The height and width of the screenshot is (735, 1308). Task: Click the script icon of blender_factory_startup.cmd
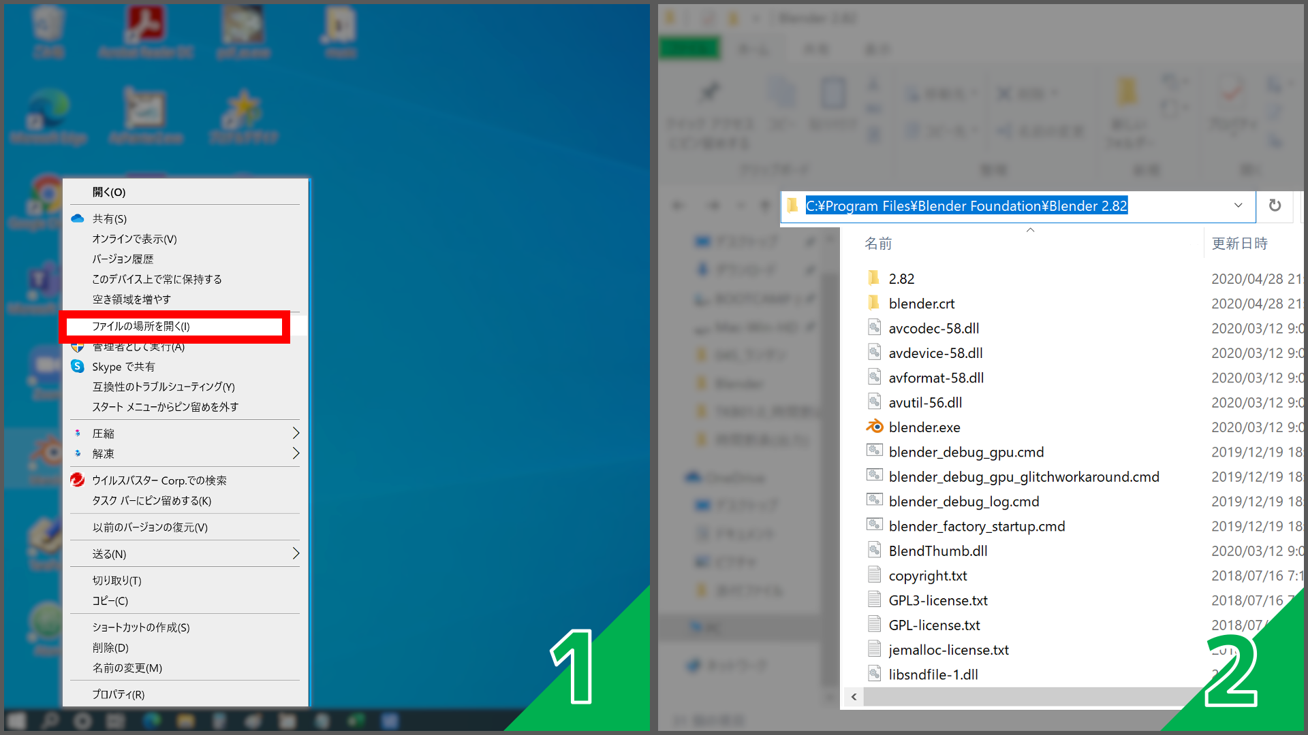coord(874,525)
